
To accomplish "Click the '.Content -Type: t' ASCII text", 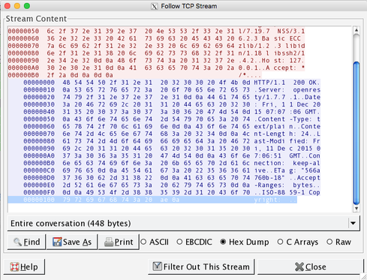I will pyautogui.click(x=287, y=119).
